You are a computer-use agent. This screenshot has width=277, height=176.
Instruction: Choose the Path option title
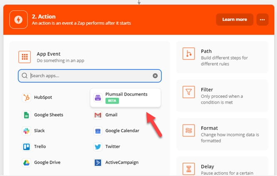tap(206, 51)
